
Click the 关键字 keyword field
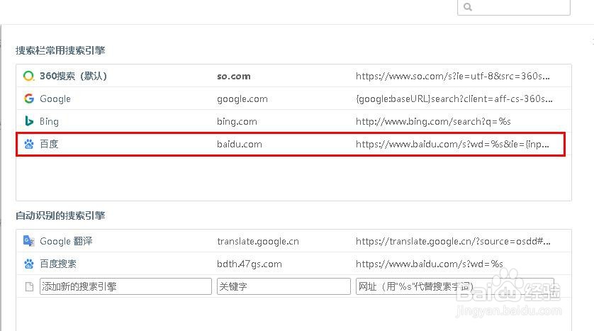(x=284, y=286)
